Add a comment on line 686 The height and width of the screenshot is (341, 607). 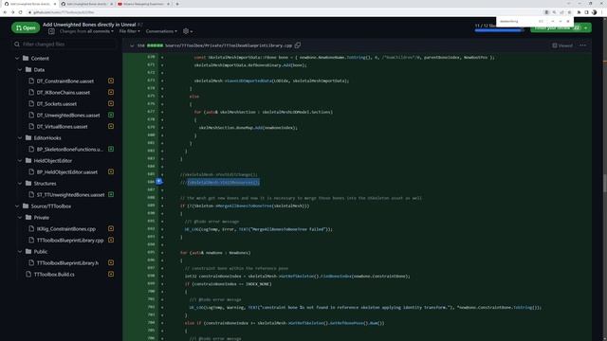coord(158,181)
